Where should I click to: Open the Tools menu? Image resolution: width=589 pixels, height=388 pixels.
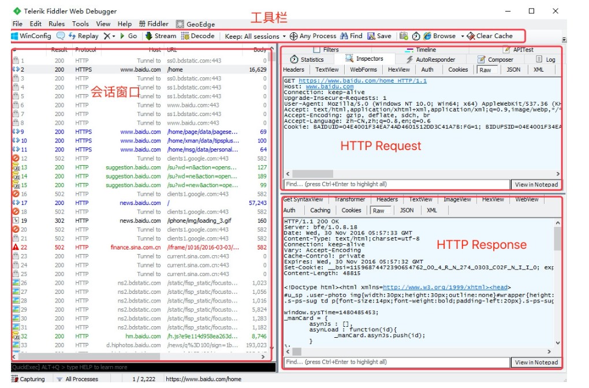tap(80, 24)
